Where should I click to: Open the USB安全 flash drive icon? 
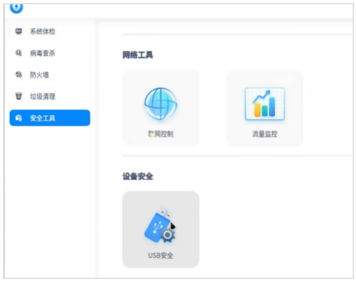click(x=160, y=227)
